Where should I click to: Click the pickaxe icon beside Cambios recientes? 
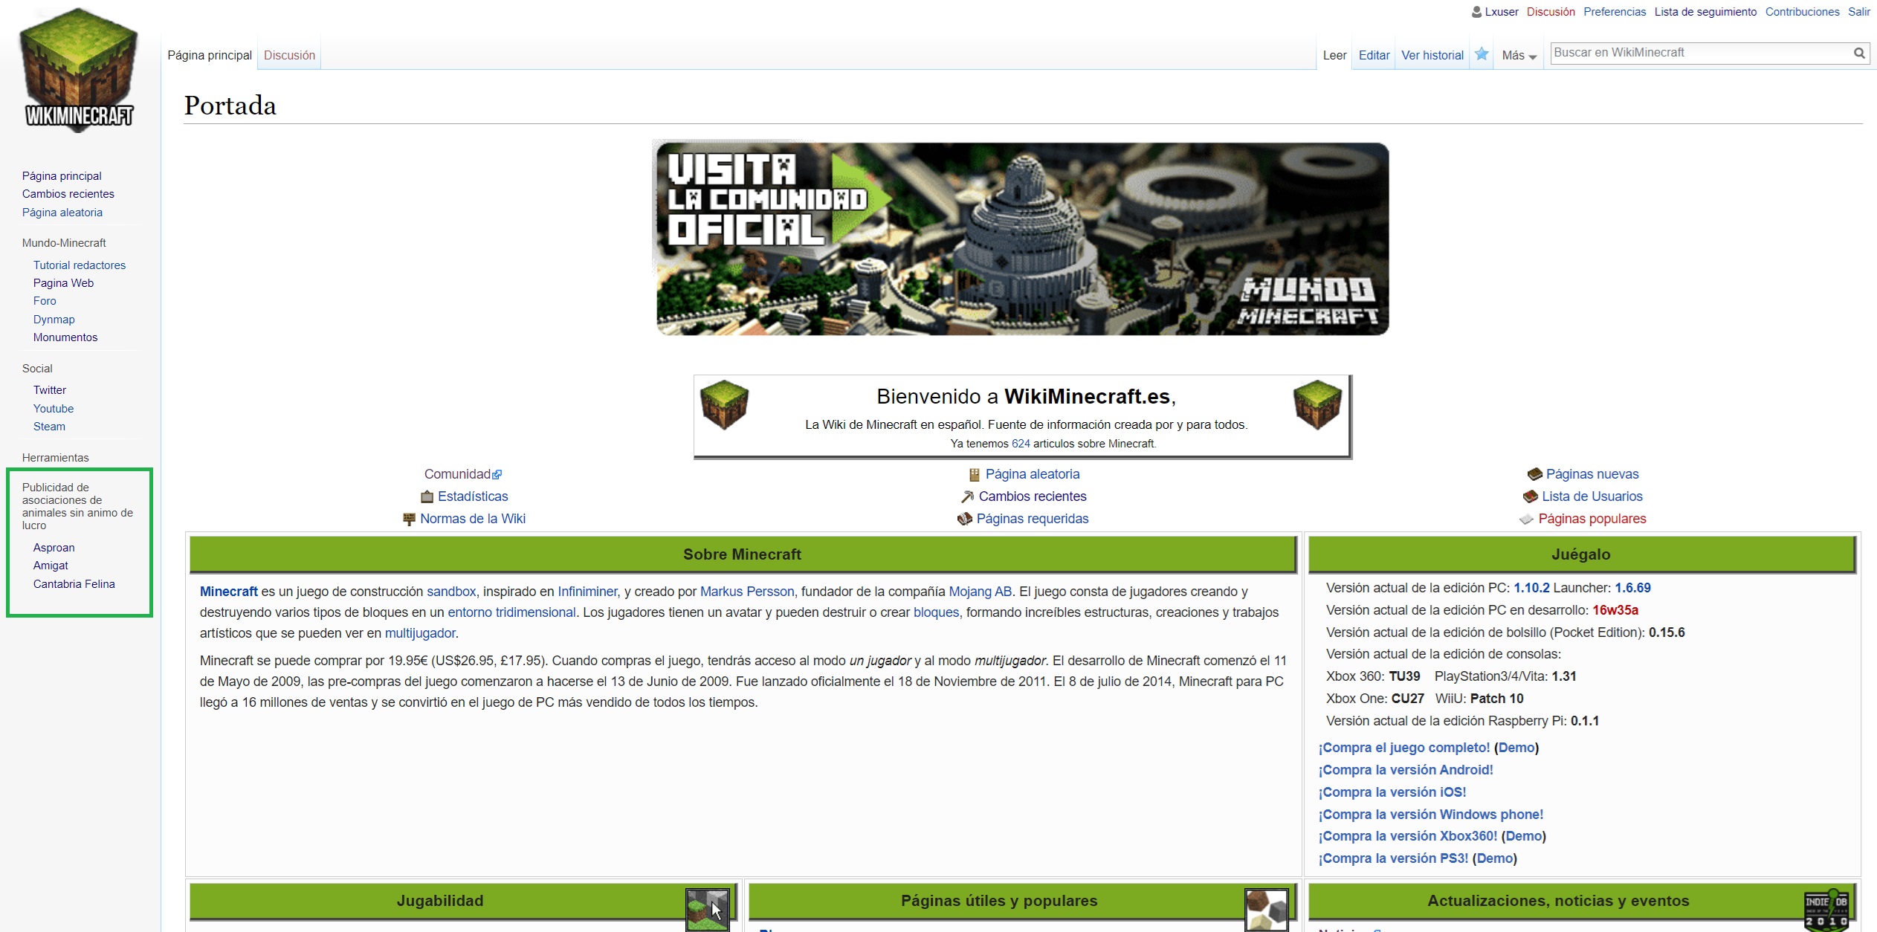click(967, 496)
